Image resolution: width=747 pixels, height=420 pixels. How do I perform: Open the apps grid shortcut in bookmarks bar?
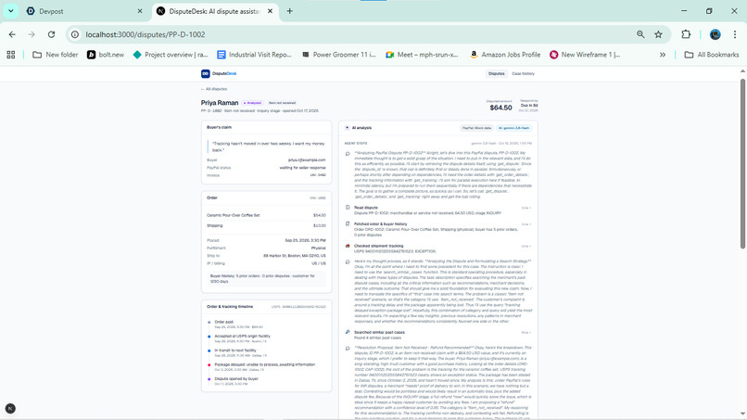[x=11, y=55]
